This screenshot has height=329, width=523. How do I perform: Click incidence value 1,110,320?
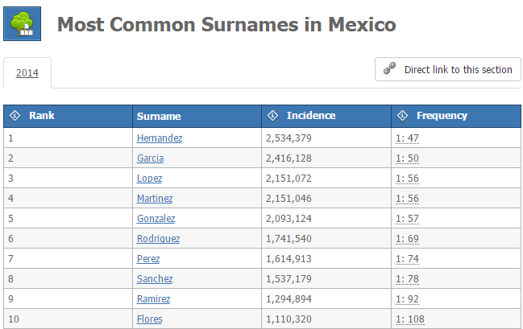[288, 319]
